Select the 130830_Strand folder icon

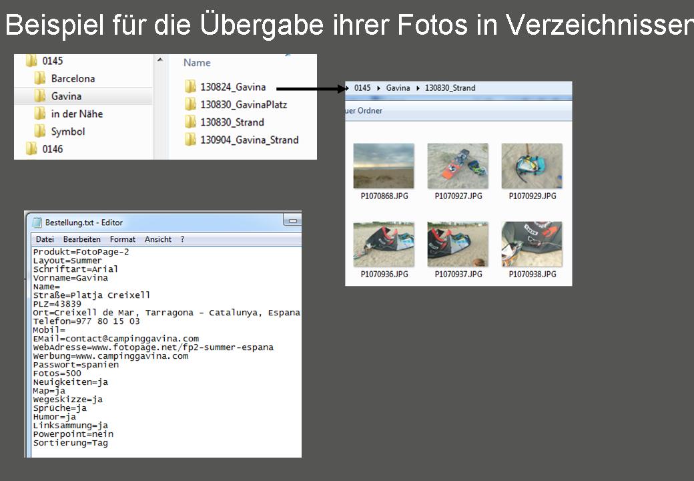190,122
